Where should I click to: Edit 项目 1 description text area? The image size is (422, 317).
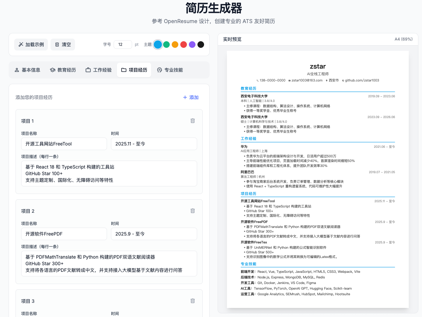click(109, 174)
